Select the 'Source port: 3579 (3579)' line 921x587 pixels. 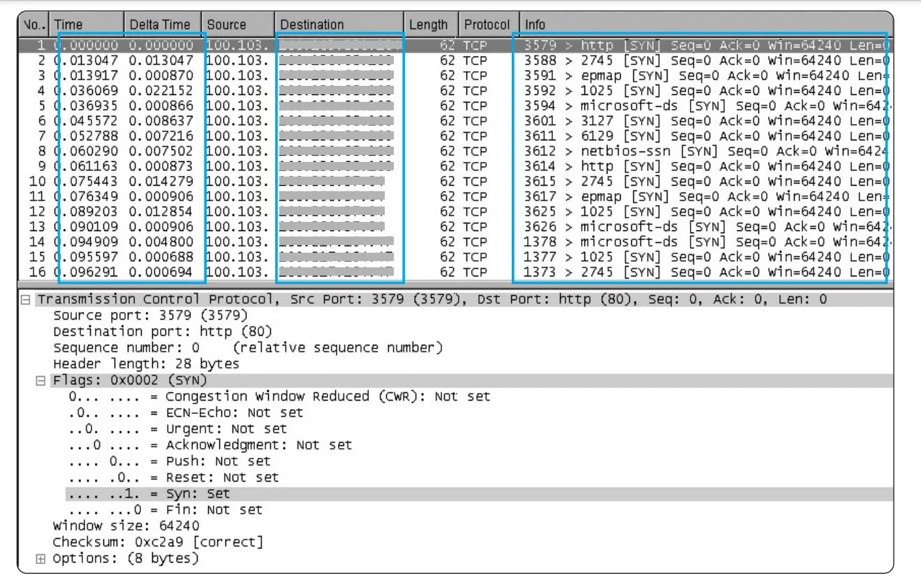tap(150, 315)
